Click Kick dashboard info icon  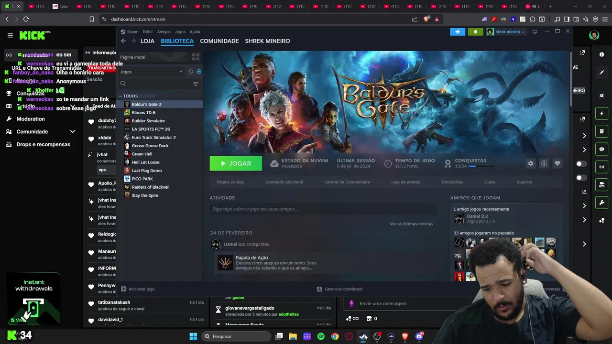[601, 54]
